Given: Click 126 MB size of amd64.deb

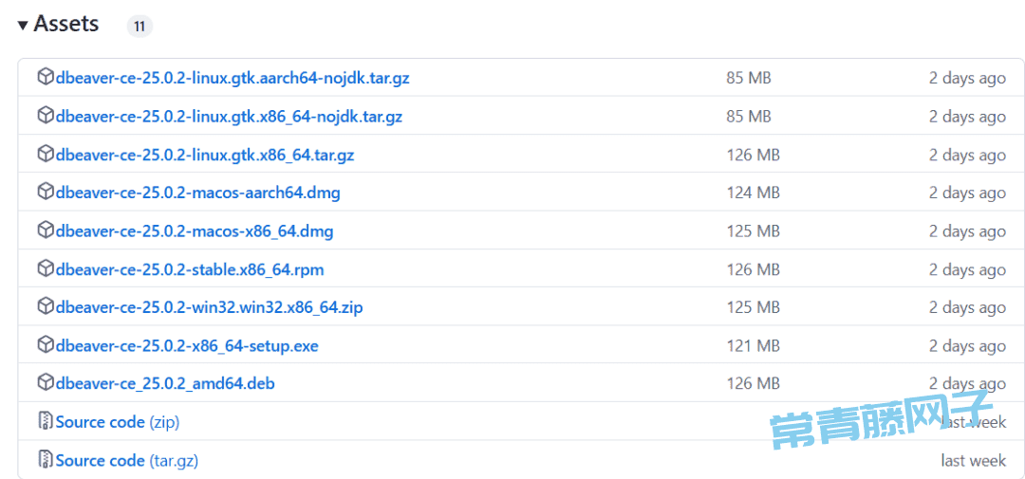Looking at the screenshot, I should point(753,383).
